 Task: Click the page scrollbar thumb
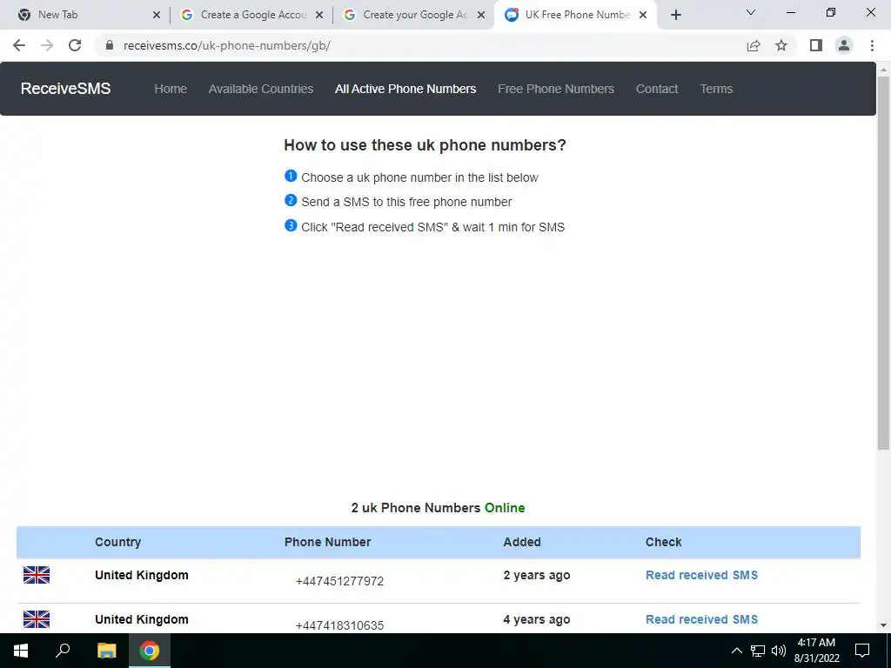(x=883, y=263)
